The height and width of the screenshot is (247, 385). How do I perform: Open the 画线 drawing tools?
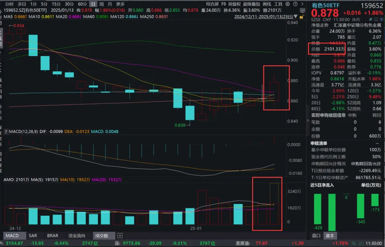(x=267, y=4)
